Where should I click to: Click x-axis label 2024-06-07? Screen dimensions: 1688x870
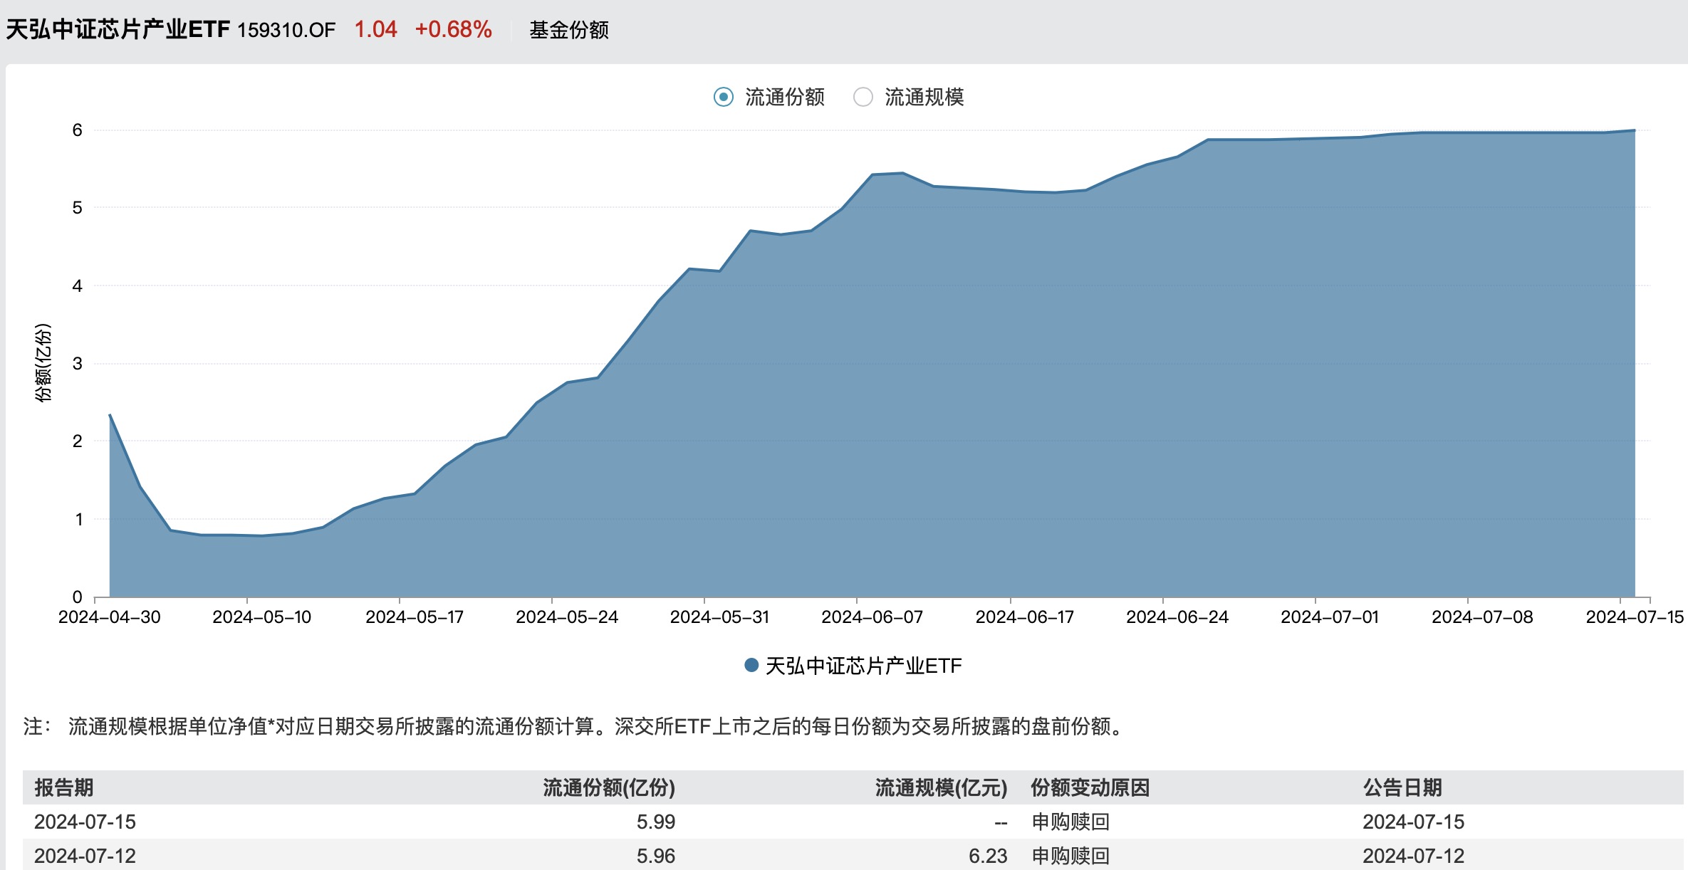(872, 617)
